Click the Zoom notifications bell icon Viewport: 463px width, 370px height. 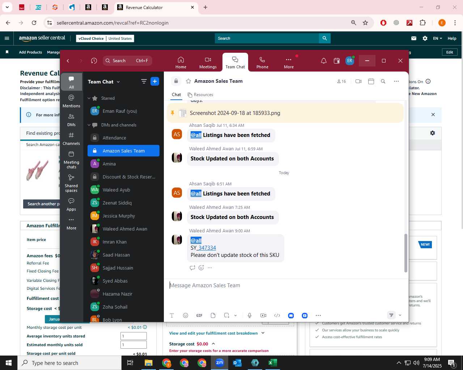(324, 61)
